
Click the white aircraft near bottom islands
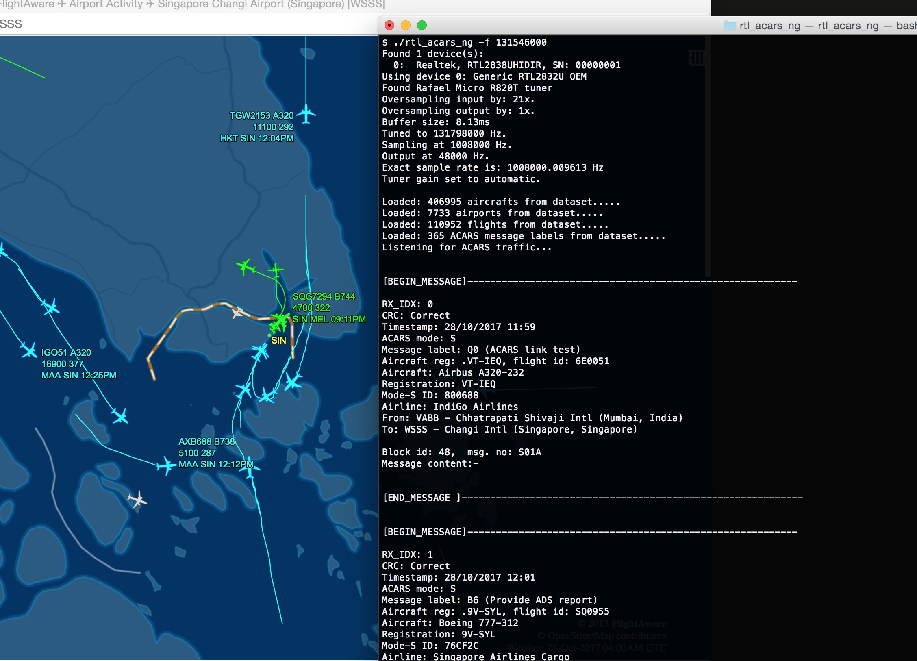click(137, 499)
